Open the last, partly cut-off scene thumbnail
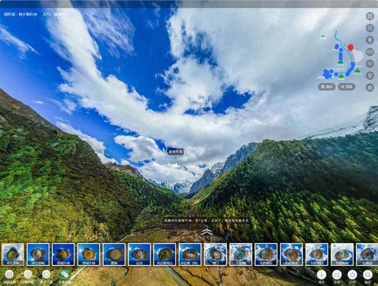 click(367, 254)
